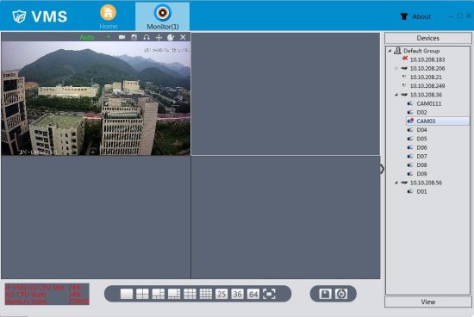Select channel D09
This screenshot has width=474, height=317.
[x=421, y=174]
